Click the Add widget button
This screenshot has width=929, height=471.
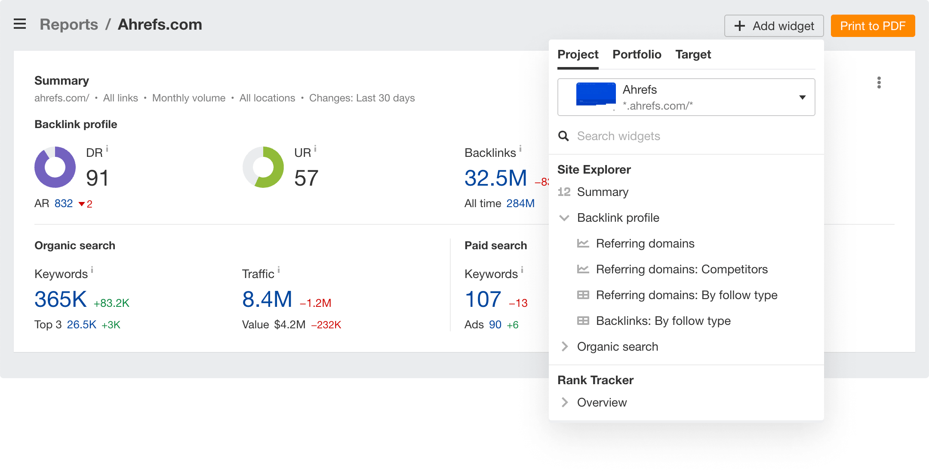774,26
